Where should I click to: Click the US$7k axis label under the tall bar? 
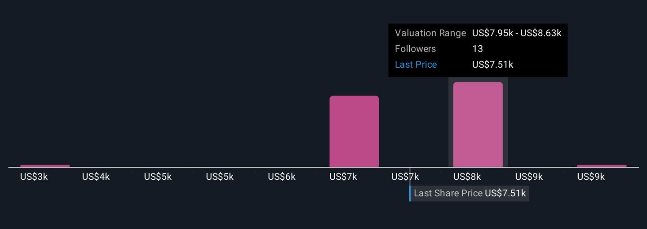343,177
